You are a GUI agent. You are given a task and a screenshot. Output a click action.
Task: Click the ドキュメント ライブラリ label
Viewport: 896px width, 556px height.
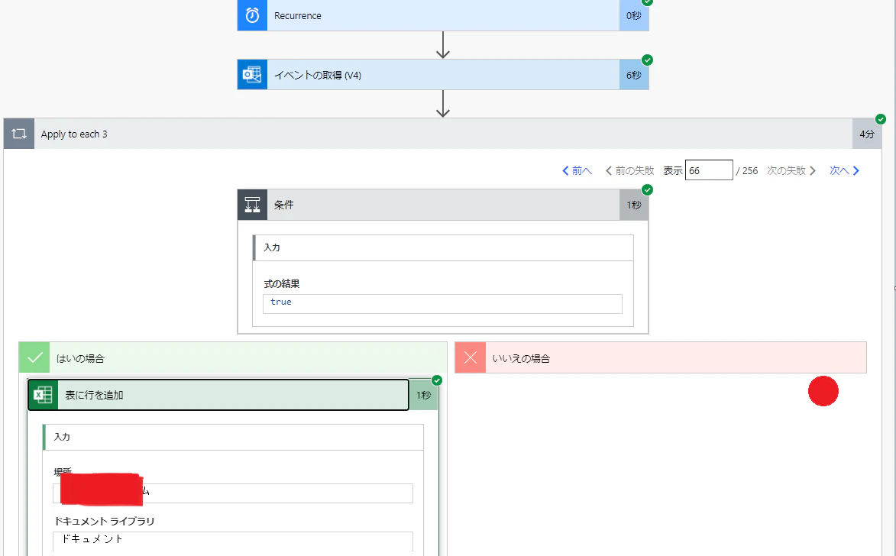(x=104, y=521)
